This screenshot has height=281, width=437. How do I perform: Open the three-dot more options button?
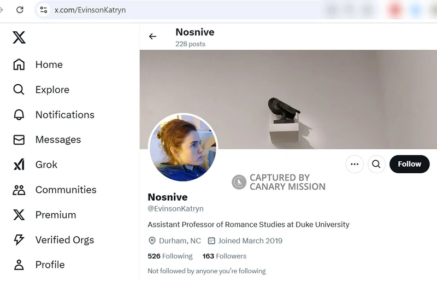click(355, 164)
